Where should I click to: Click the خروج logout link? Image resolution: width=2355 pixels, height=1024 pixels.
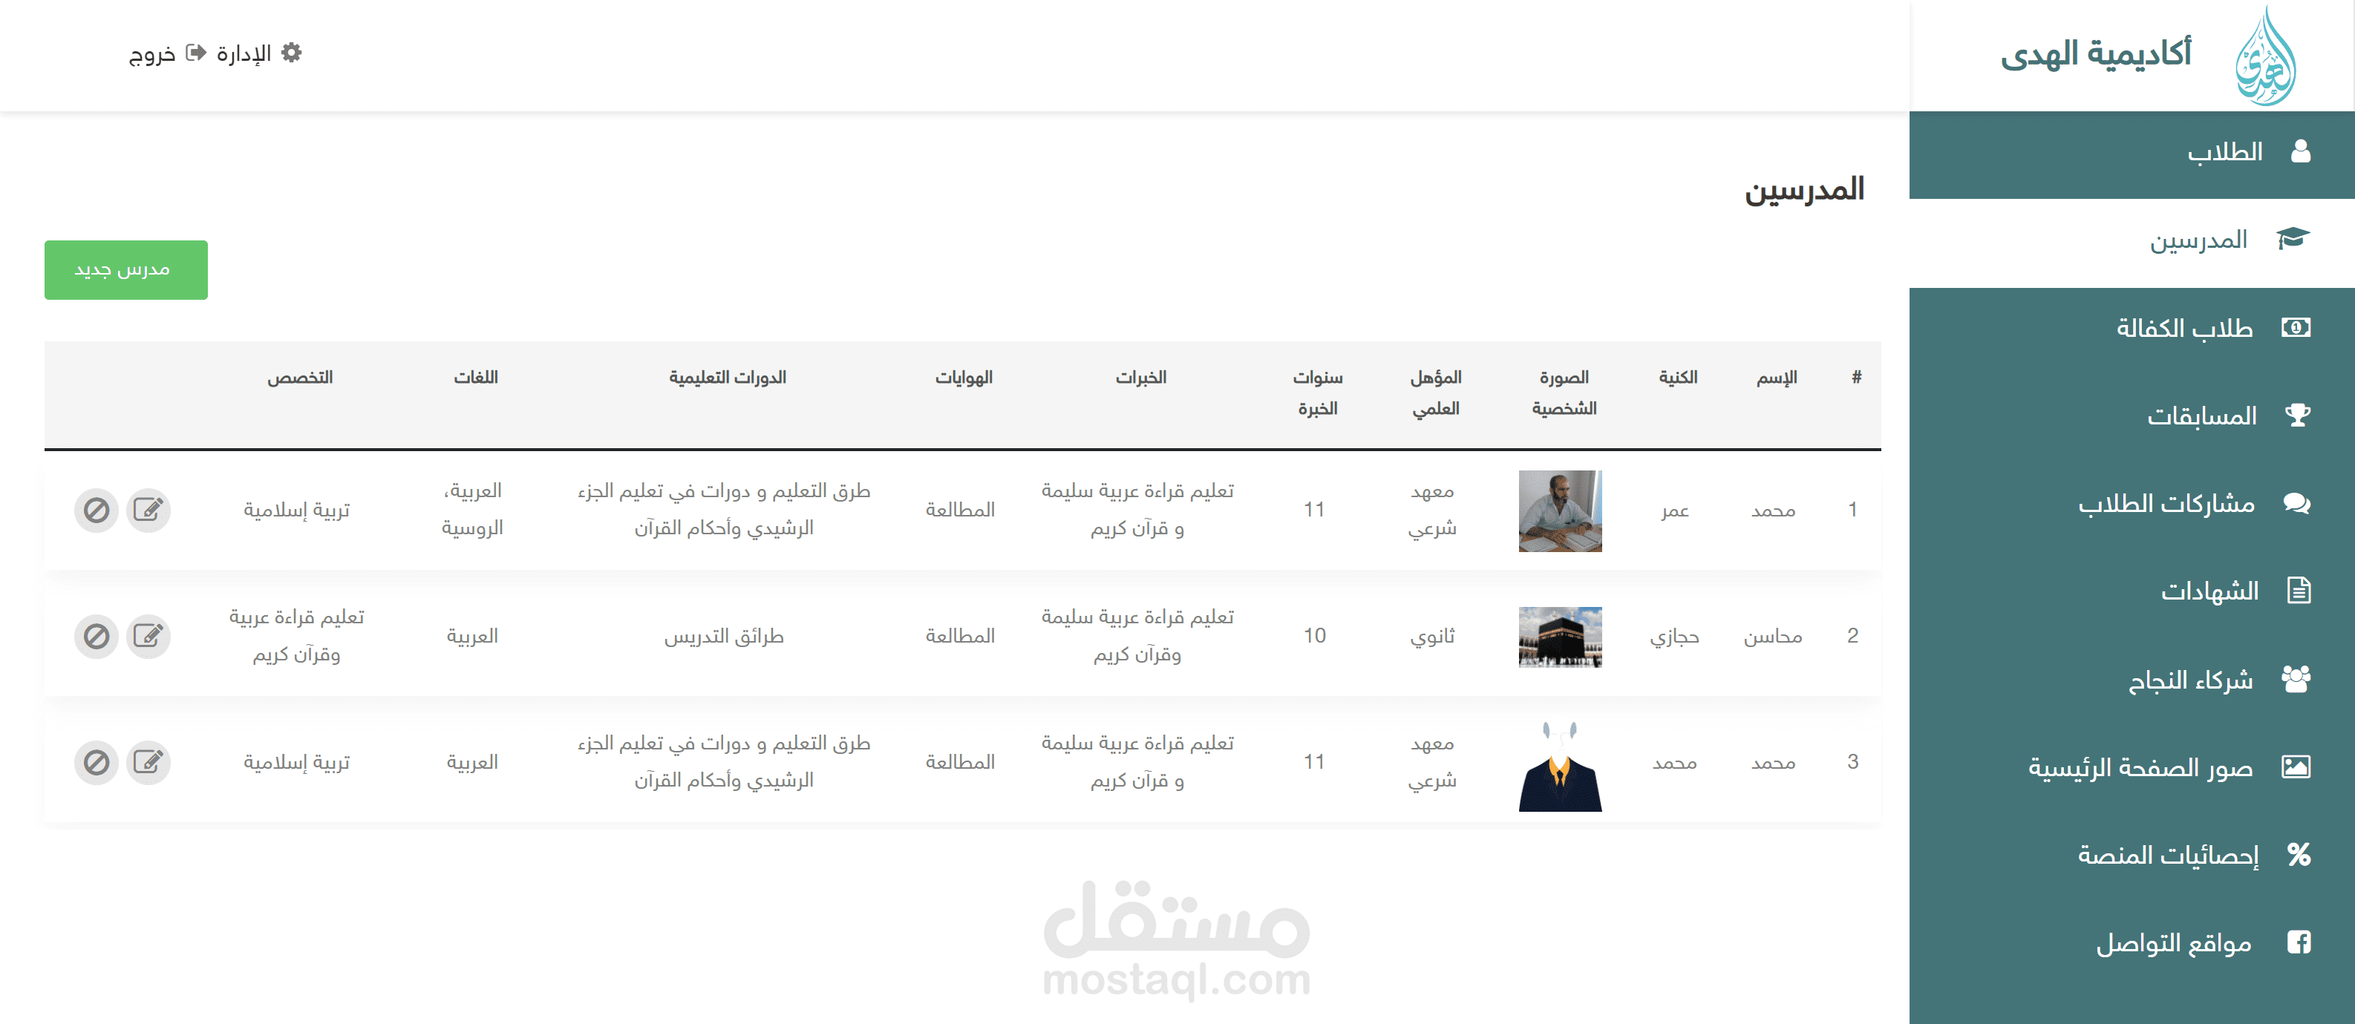point(151,54)
